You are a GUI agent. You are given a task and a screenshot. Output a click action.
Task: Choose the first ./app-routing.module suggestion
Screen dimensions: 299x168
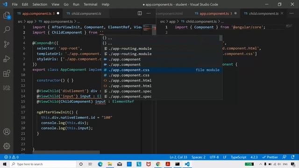pos(162,49)
